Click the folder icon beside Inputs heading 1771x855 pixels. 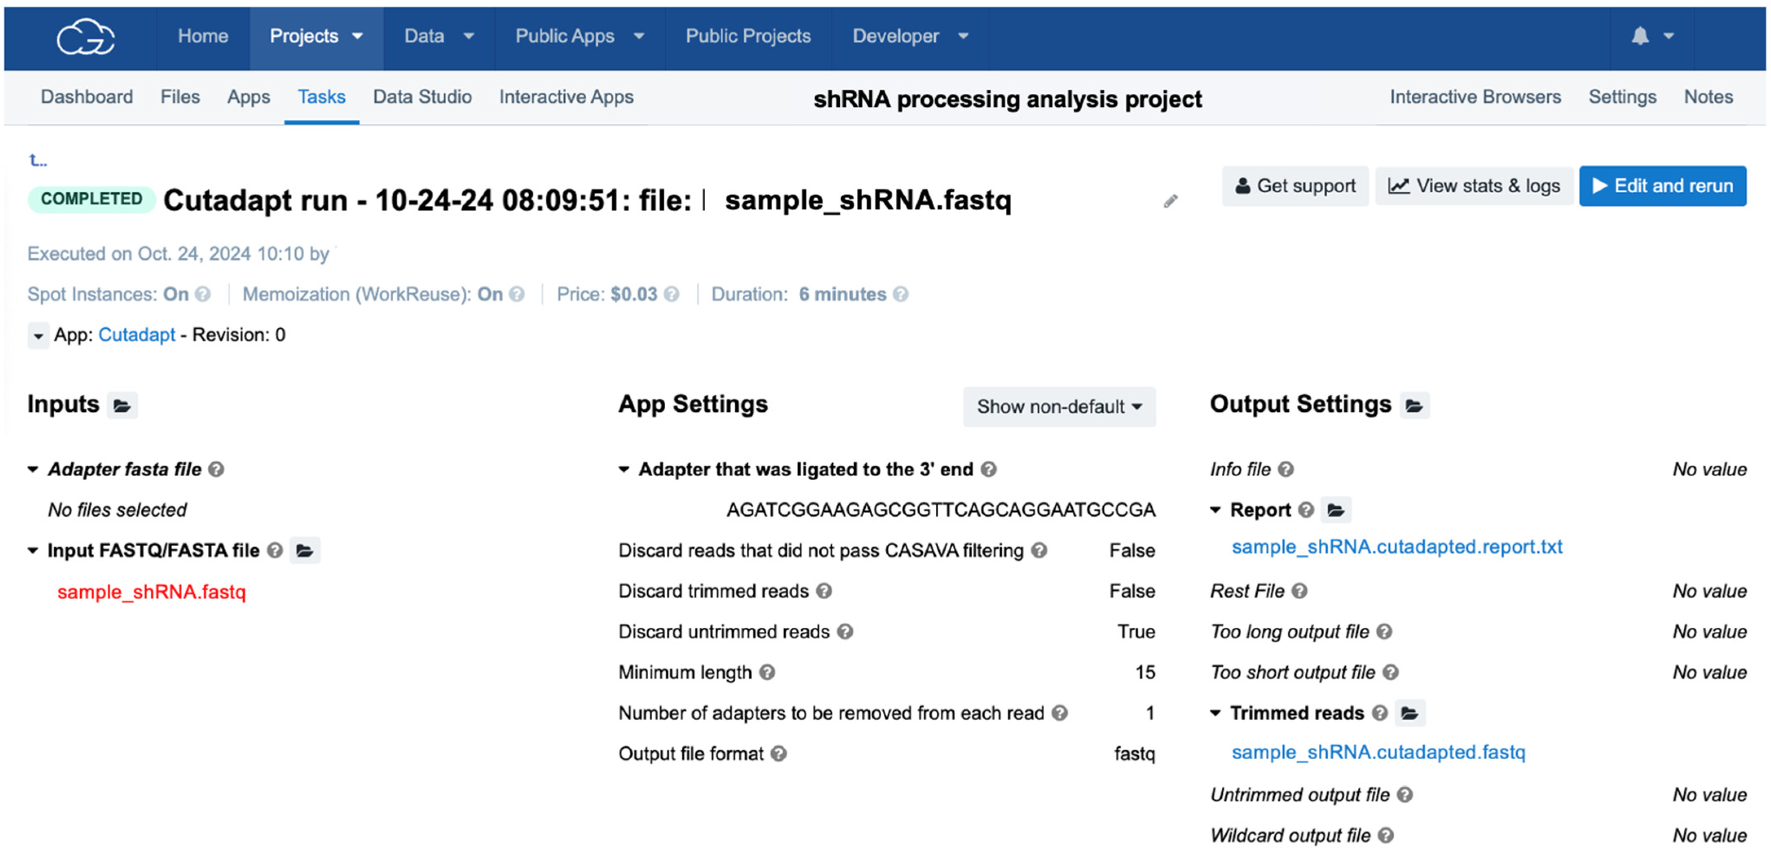(x=122, y=406)
